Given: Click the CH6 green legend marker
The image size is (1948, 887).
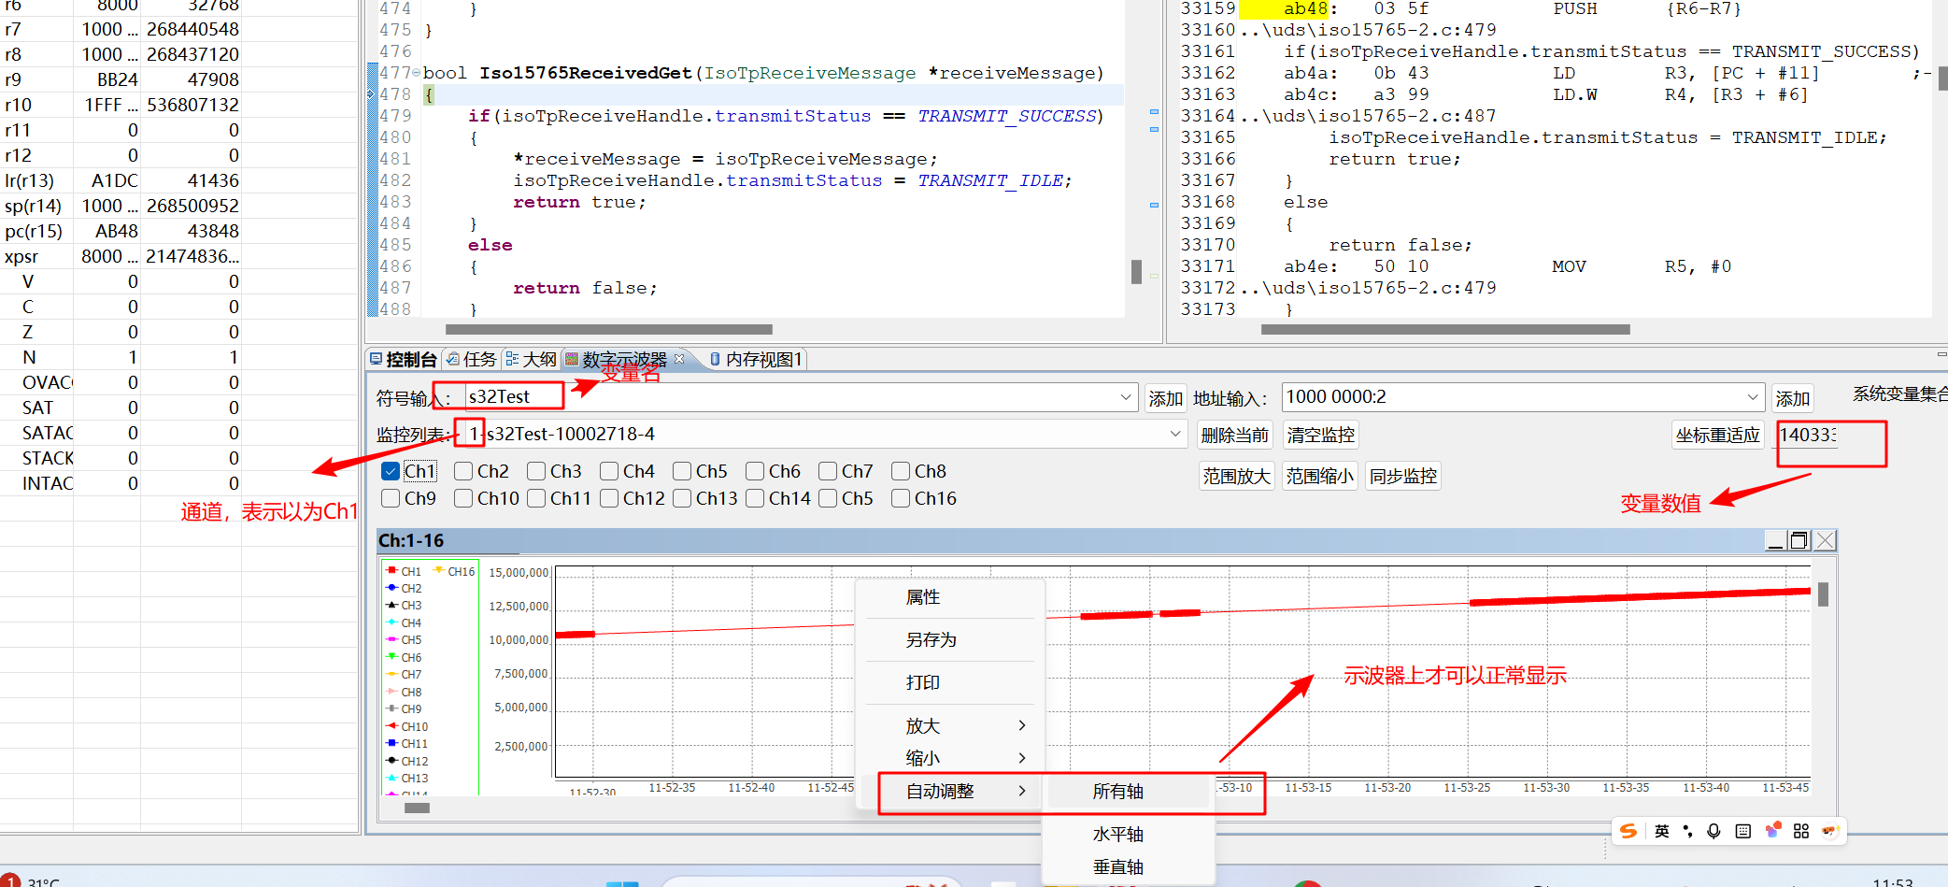Looking at the screenshot, I should tap(392, 657).
